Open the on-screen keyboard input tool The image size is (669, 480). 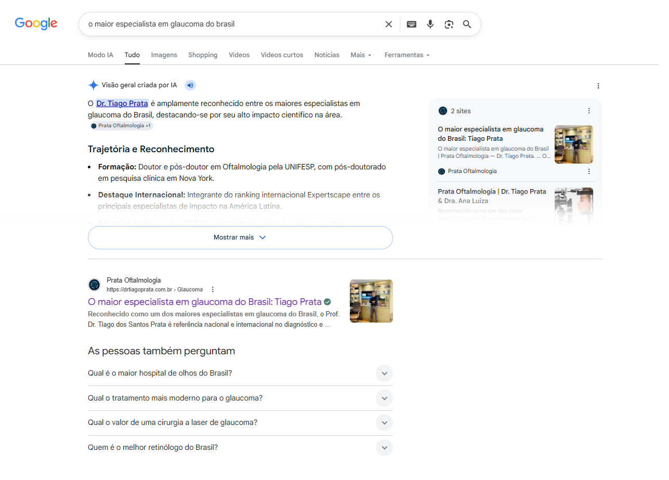point(411,24)
